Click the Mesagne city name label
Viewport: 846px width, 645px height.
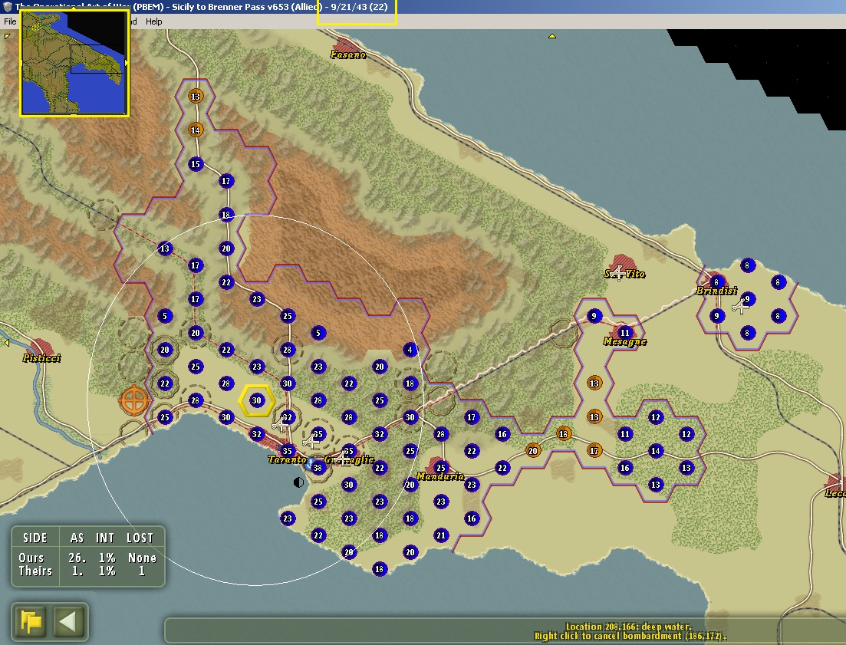[625, 341]
